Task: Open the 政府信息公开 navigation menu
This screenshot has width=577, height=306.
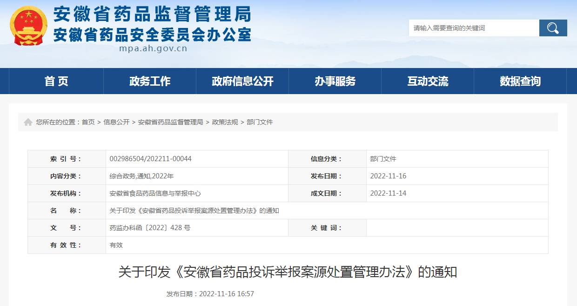Action: click(x=242, y=81)
